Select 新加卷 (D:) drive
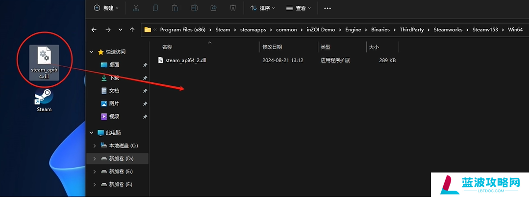The width and height of the screenshot is (529, 197). click(x=122, y=159)
